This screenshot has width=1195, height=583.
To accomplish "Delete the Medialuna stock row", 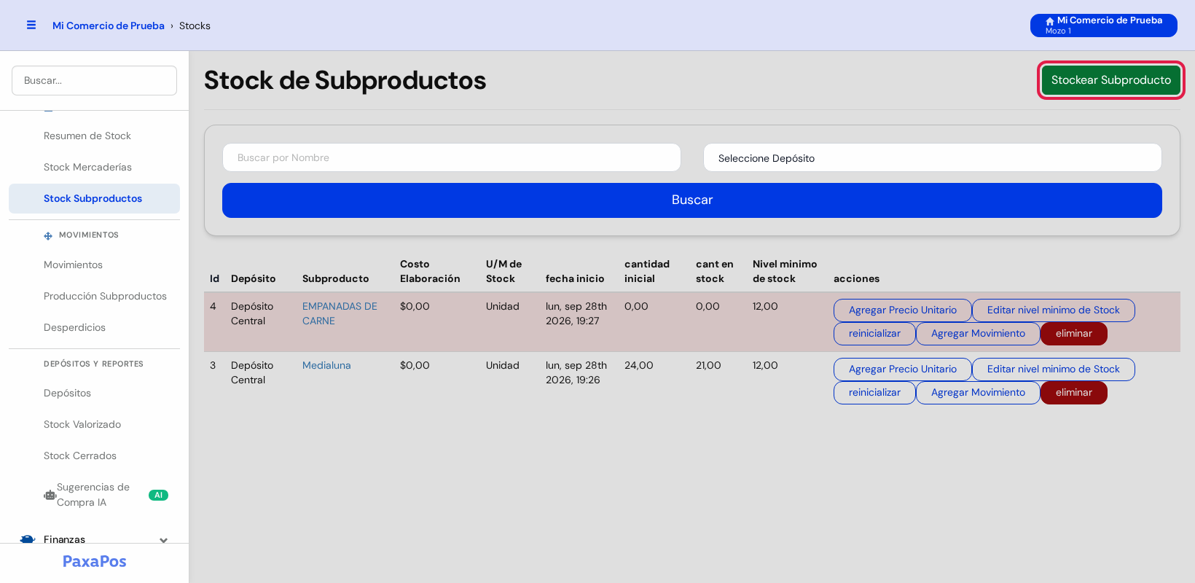I will [x=1074, y=393].
